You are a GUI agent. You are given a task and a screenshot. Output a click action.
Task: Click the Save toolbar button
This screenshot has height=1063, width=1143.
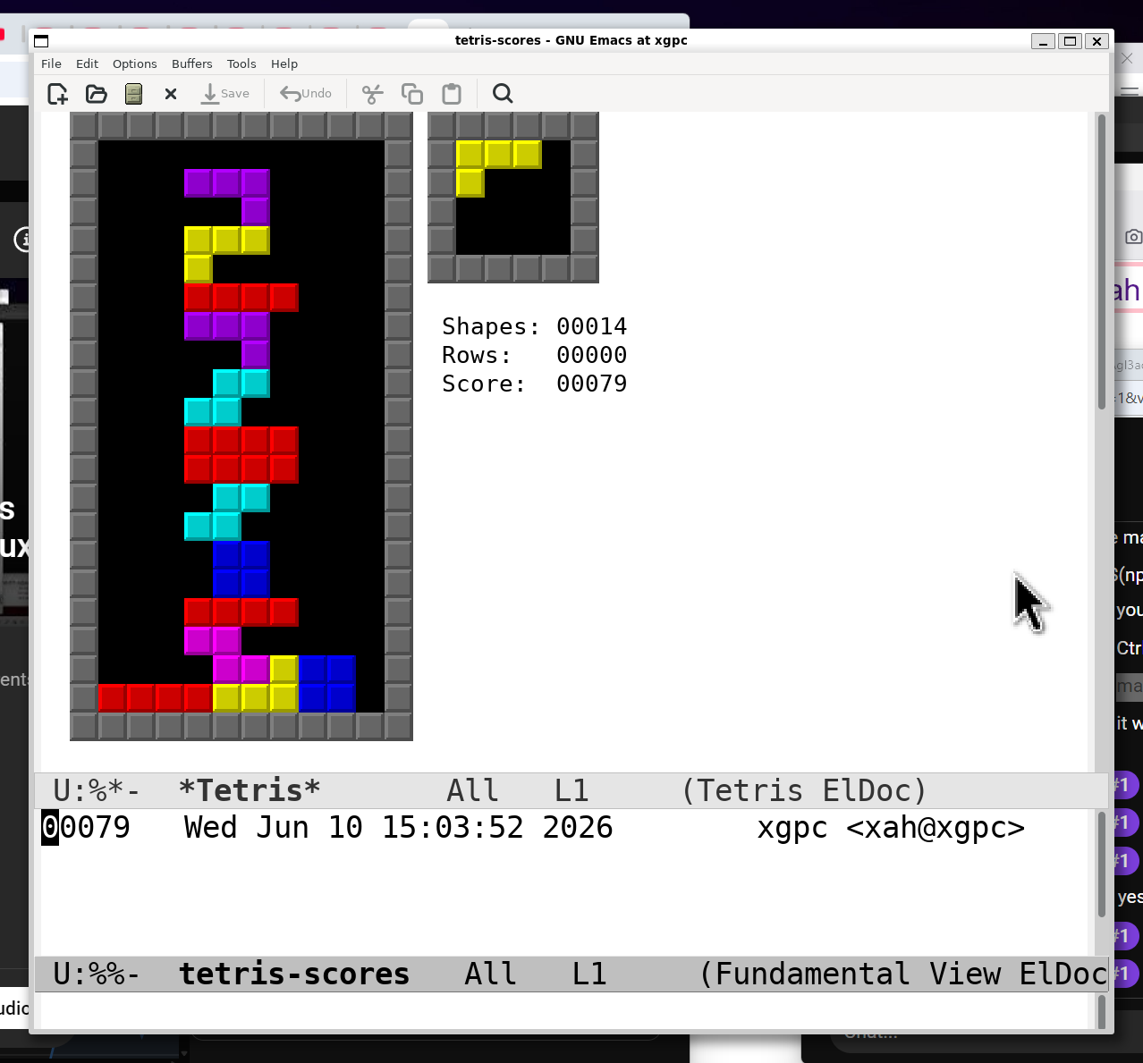point(225,94)
